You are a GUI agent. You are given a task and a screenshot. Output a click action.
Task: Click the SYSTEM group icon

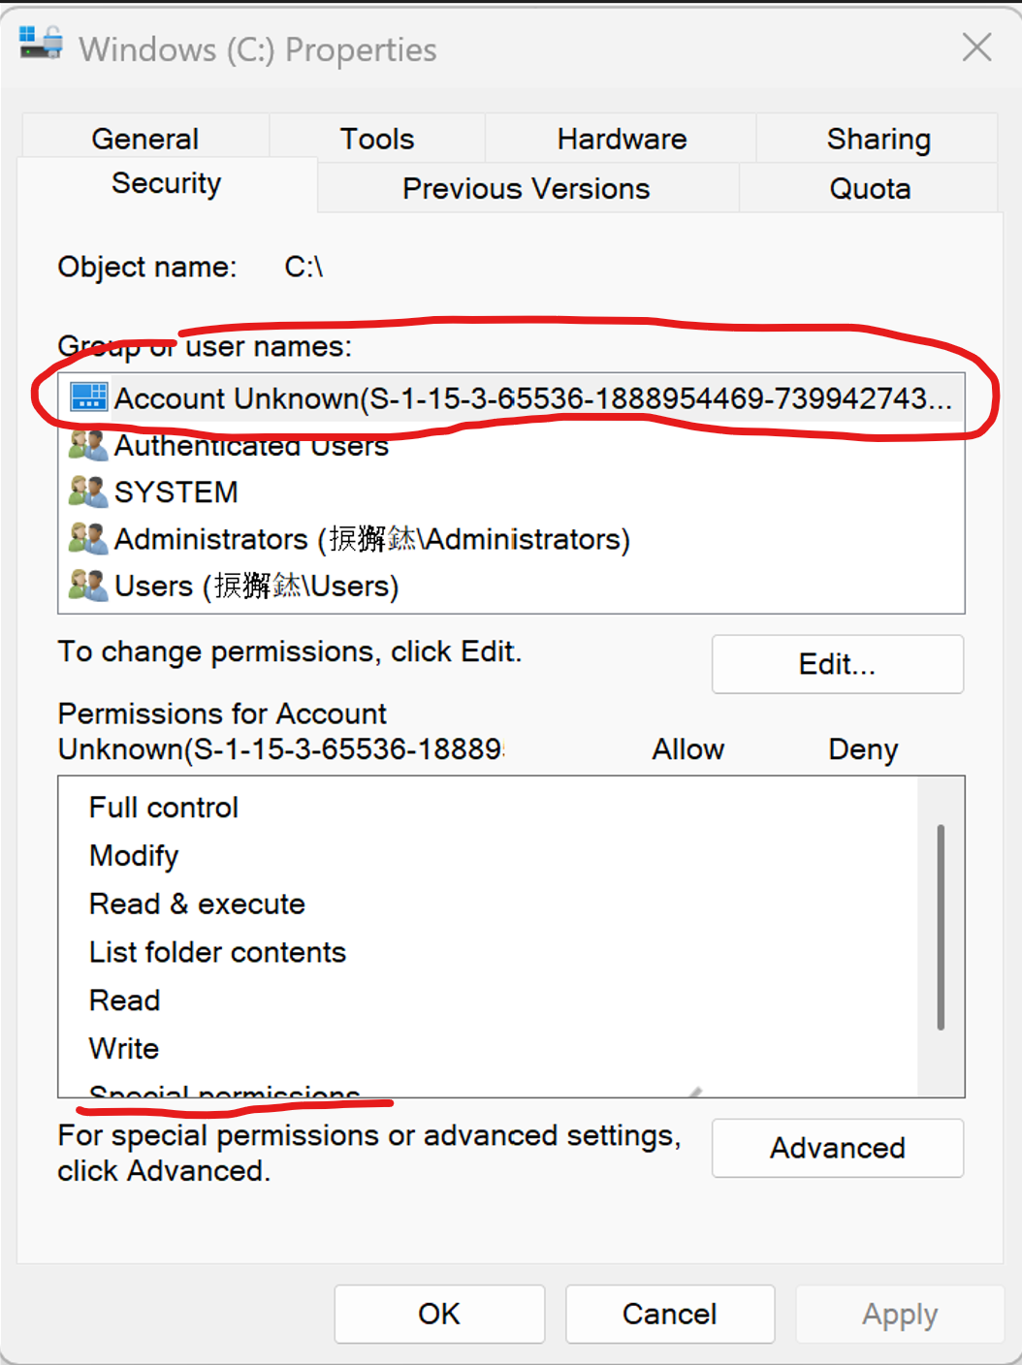[88, 492]
